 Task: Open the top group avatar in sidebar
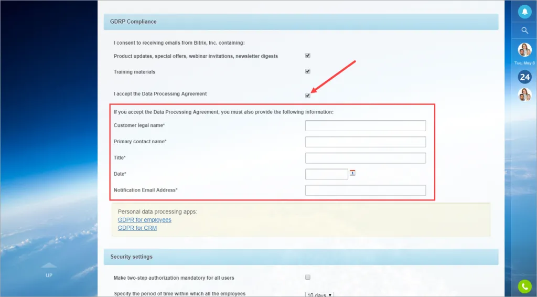(524, 50)
